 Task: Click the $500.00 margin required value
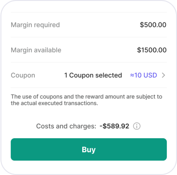point(153,25)
